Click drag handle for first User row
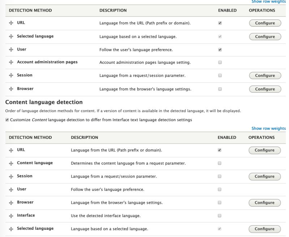 [11, 50]
